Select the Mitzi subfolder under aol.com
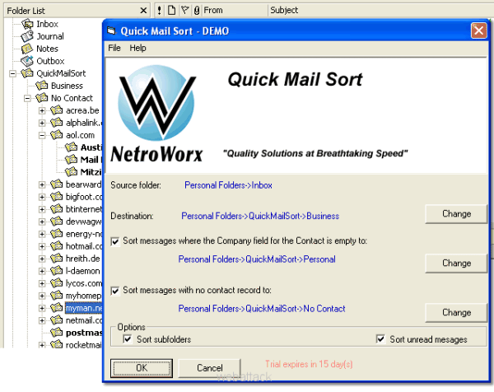Screen dimensions: 494x392 [x=91, y=172]
